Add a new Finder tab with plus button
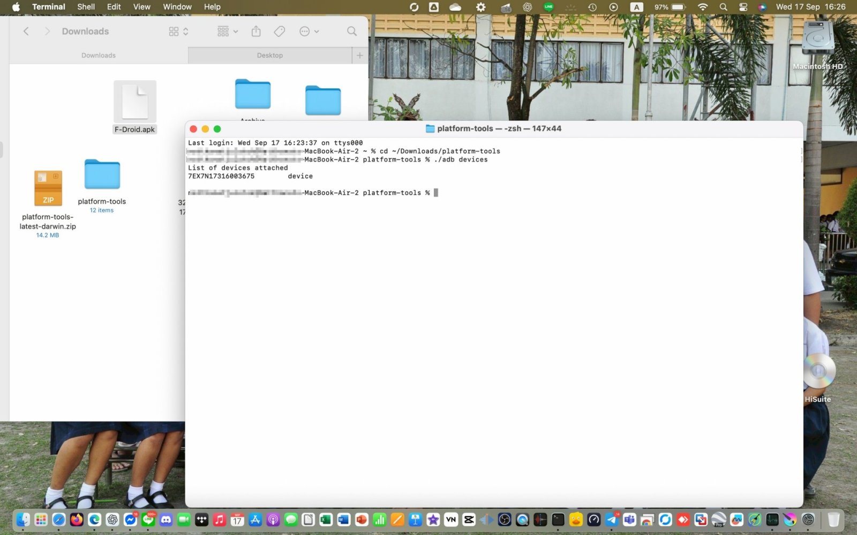 point(359,55)
